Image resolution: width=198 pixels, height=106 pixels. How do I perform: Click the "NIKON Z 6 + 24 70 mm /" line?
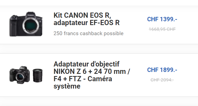pyautogui.click(x=92, y=71)
